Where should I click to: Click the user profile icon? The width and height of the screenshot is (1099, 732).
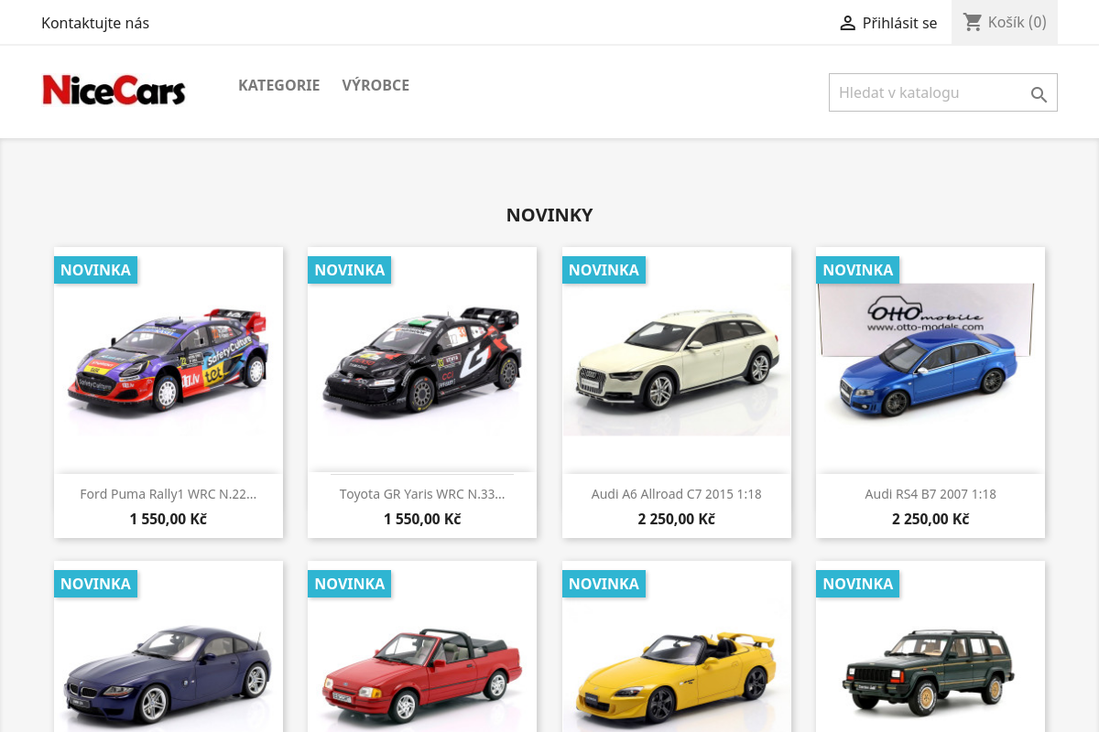click(x=847, y=23)
